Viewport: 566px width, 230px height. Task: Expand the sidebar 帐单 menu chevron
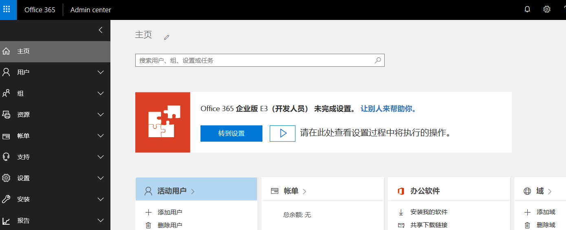[101, 136]
